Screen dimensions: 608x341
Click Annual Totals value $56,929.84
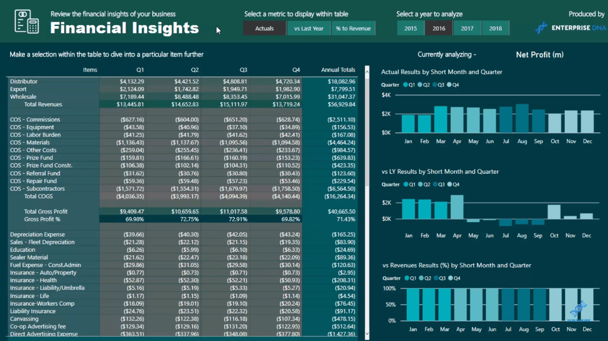coord(342,104)
